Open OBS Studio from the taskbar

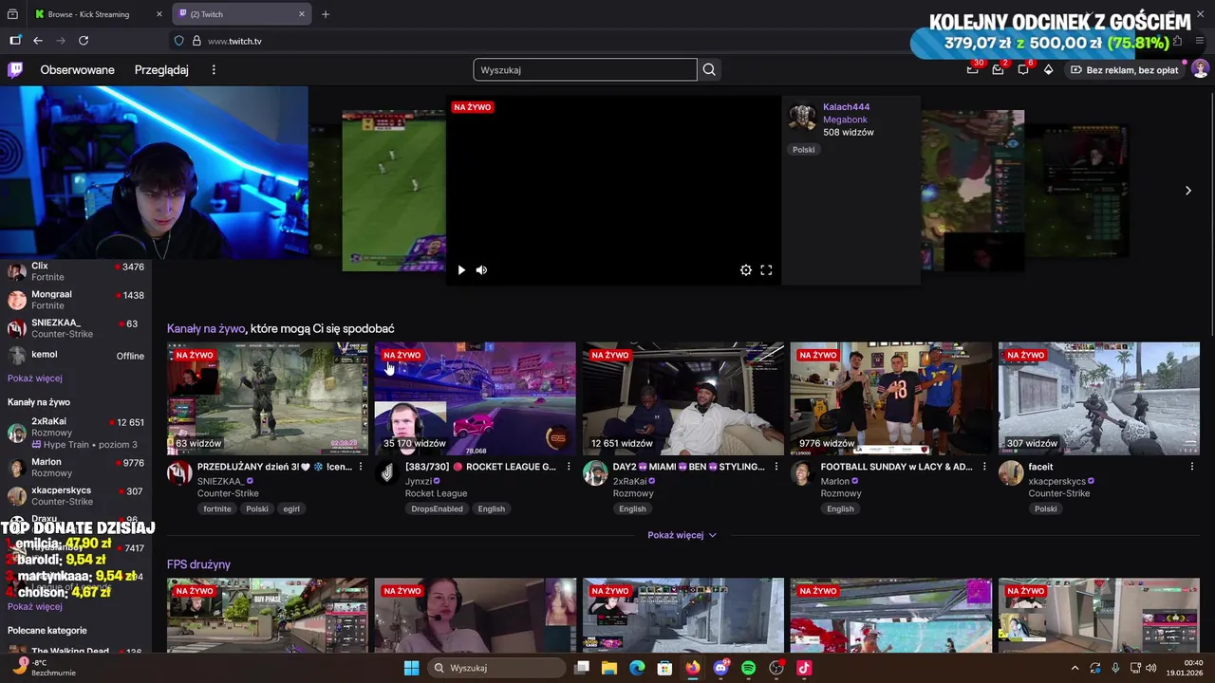point(776,668)
